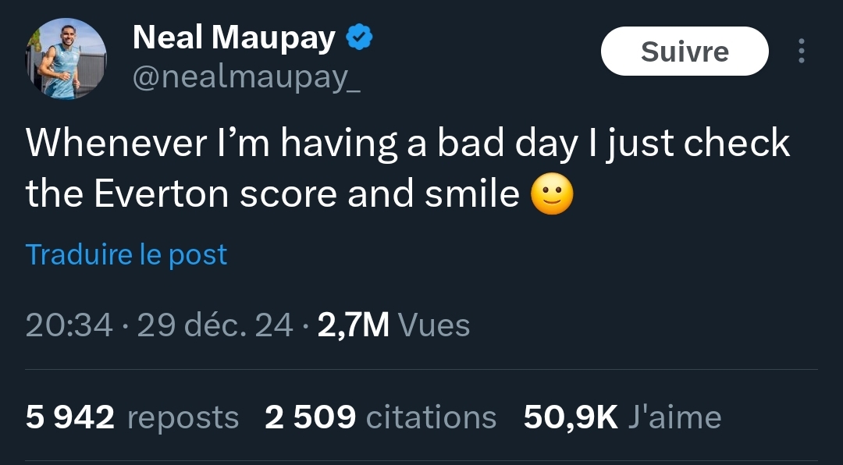Open the 5 942 repost count
Viewport: 843px width, 465px height.
[70, 417]
